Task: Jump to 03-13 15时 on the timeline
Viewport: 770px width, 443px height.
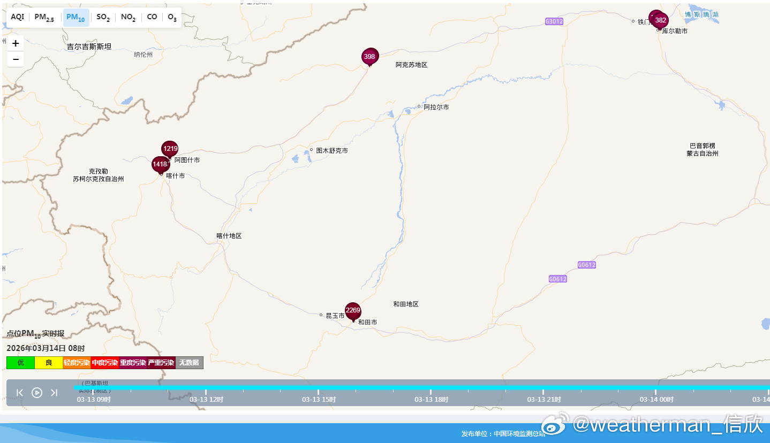Action: coord(319,400)
